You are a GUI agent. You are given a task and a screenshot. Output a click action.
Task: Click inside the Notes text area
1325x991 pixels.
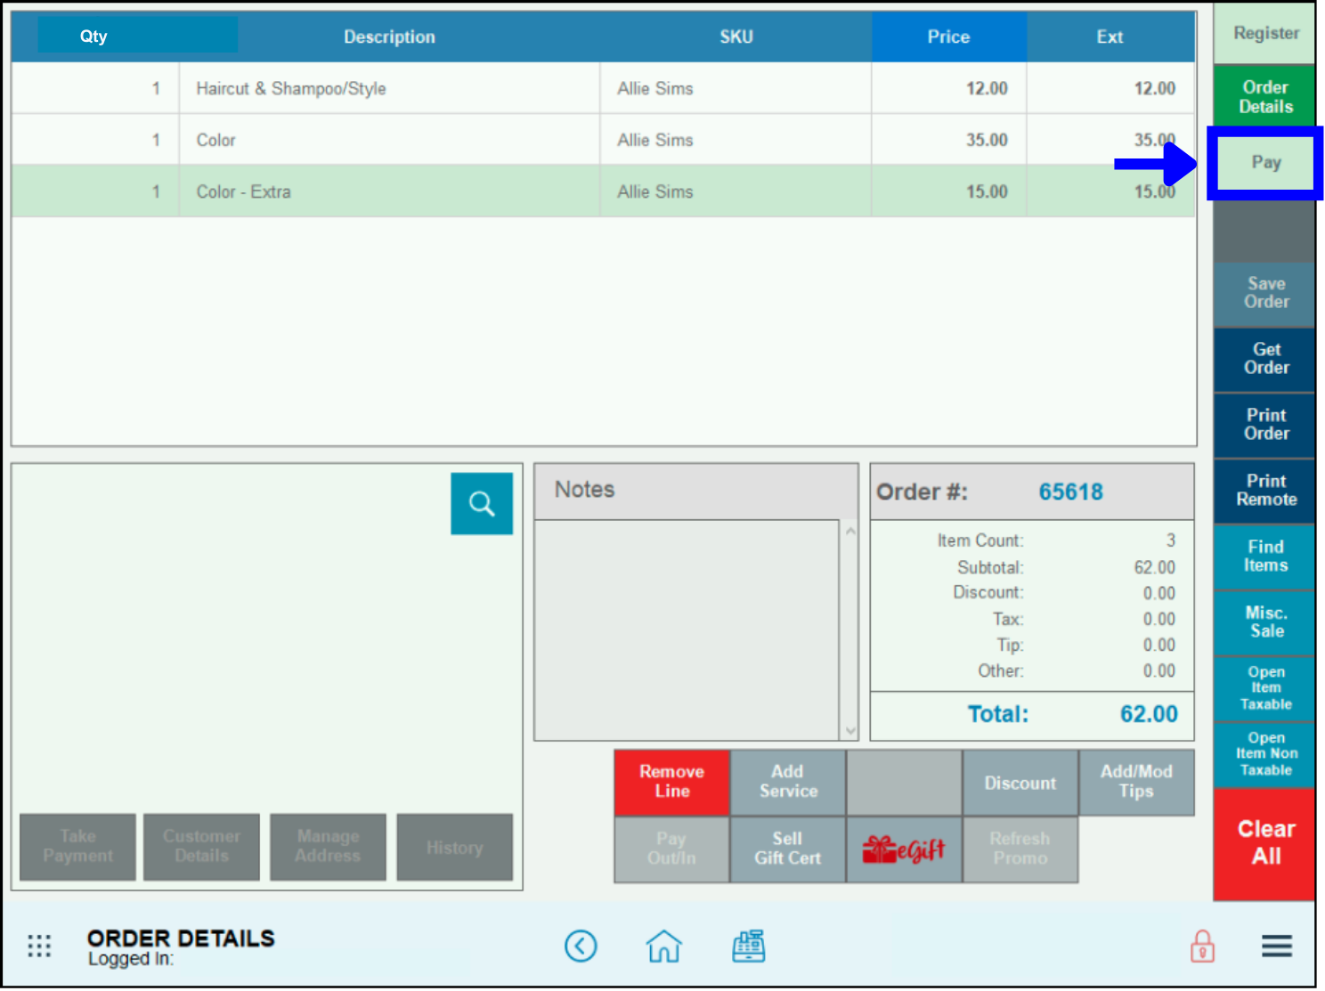click(x=687, y=629)
